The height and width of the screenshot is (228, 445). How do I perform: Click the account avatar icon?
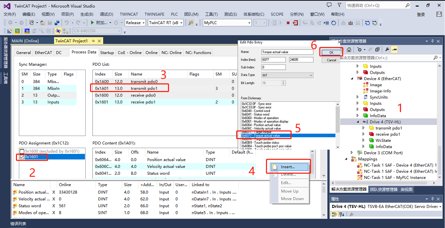439,14
